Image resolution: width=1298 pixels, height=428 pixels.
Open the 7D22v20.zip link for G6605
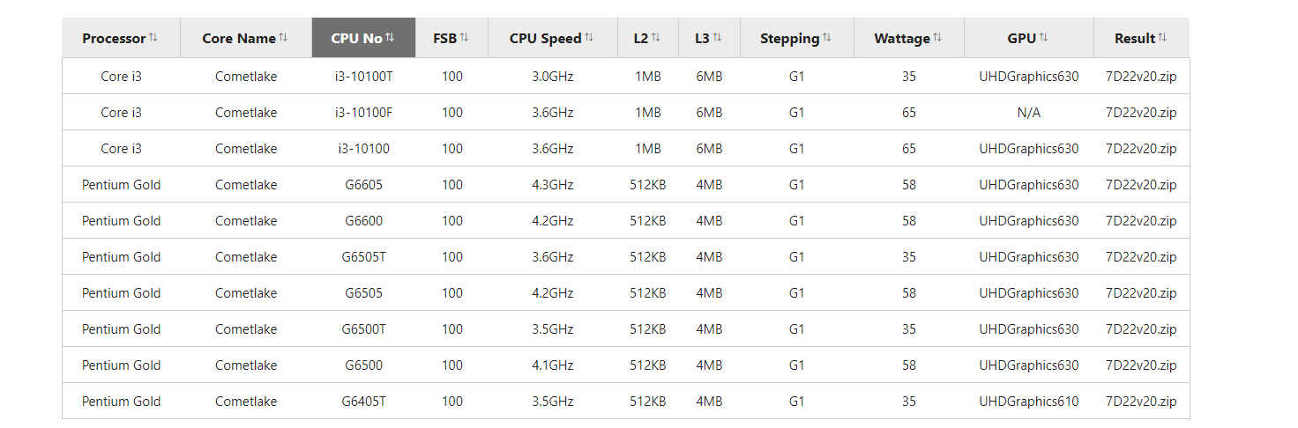click(x=1141, y=185)
